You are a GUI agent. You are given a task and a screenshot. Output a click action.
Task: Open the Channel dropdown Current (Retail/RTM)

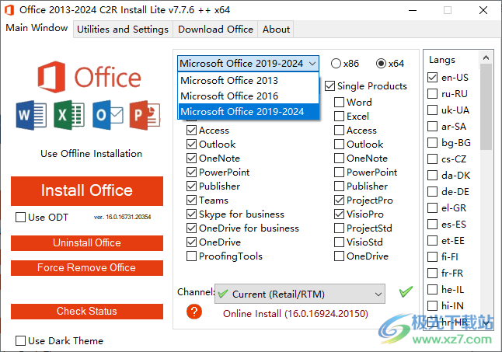click(300, 294)
